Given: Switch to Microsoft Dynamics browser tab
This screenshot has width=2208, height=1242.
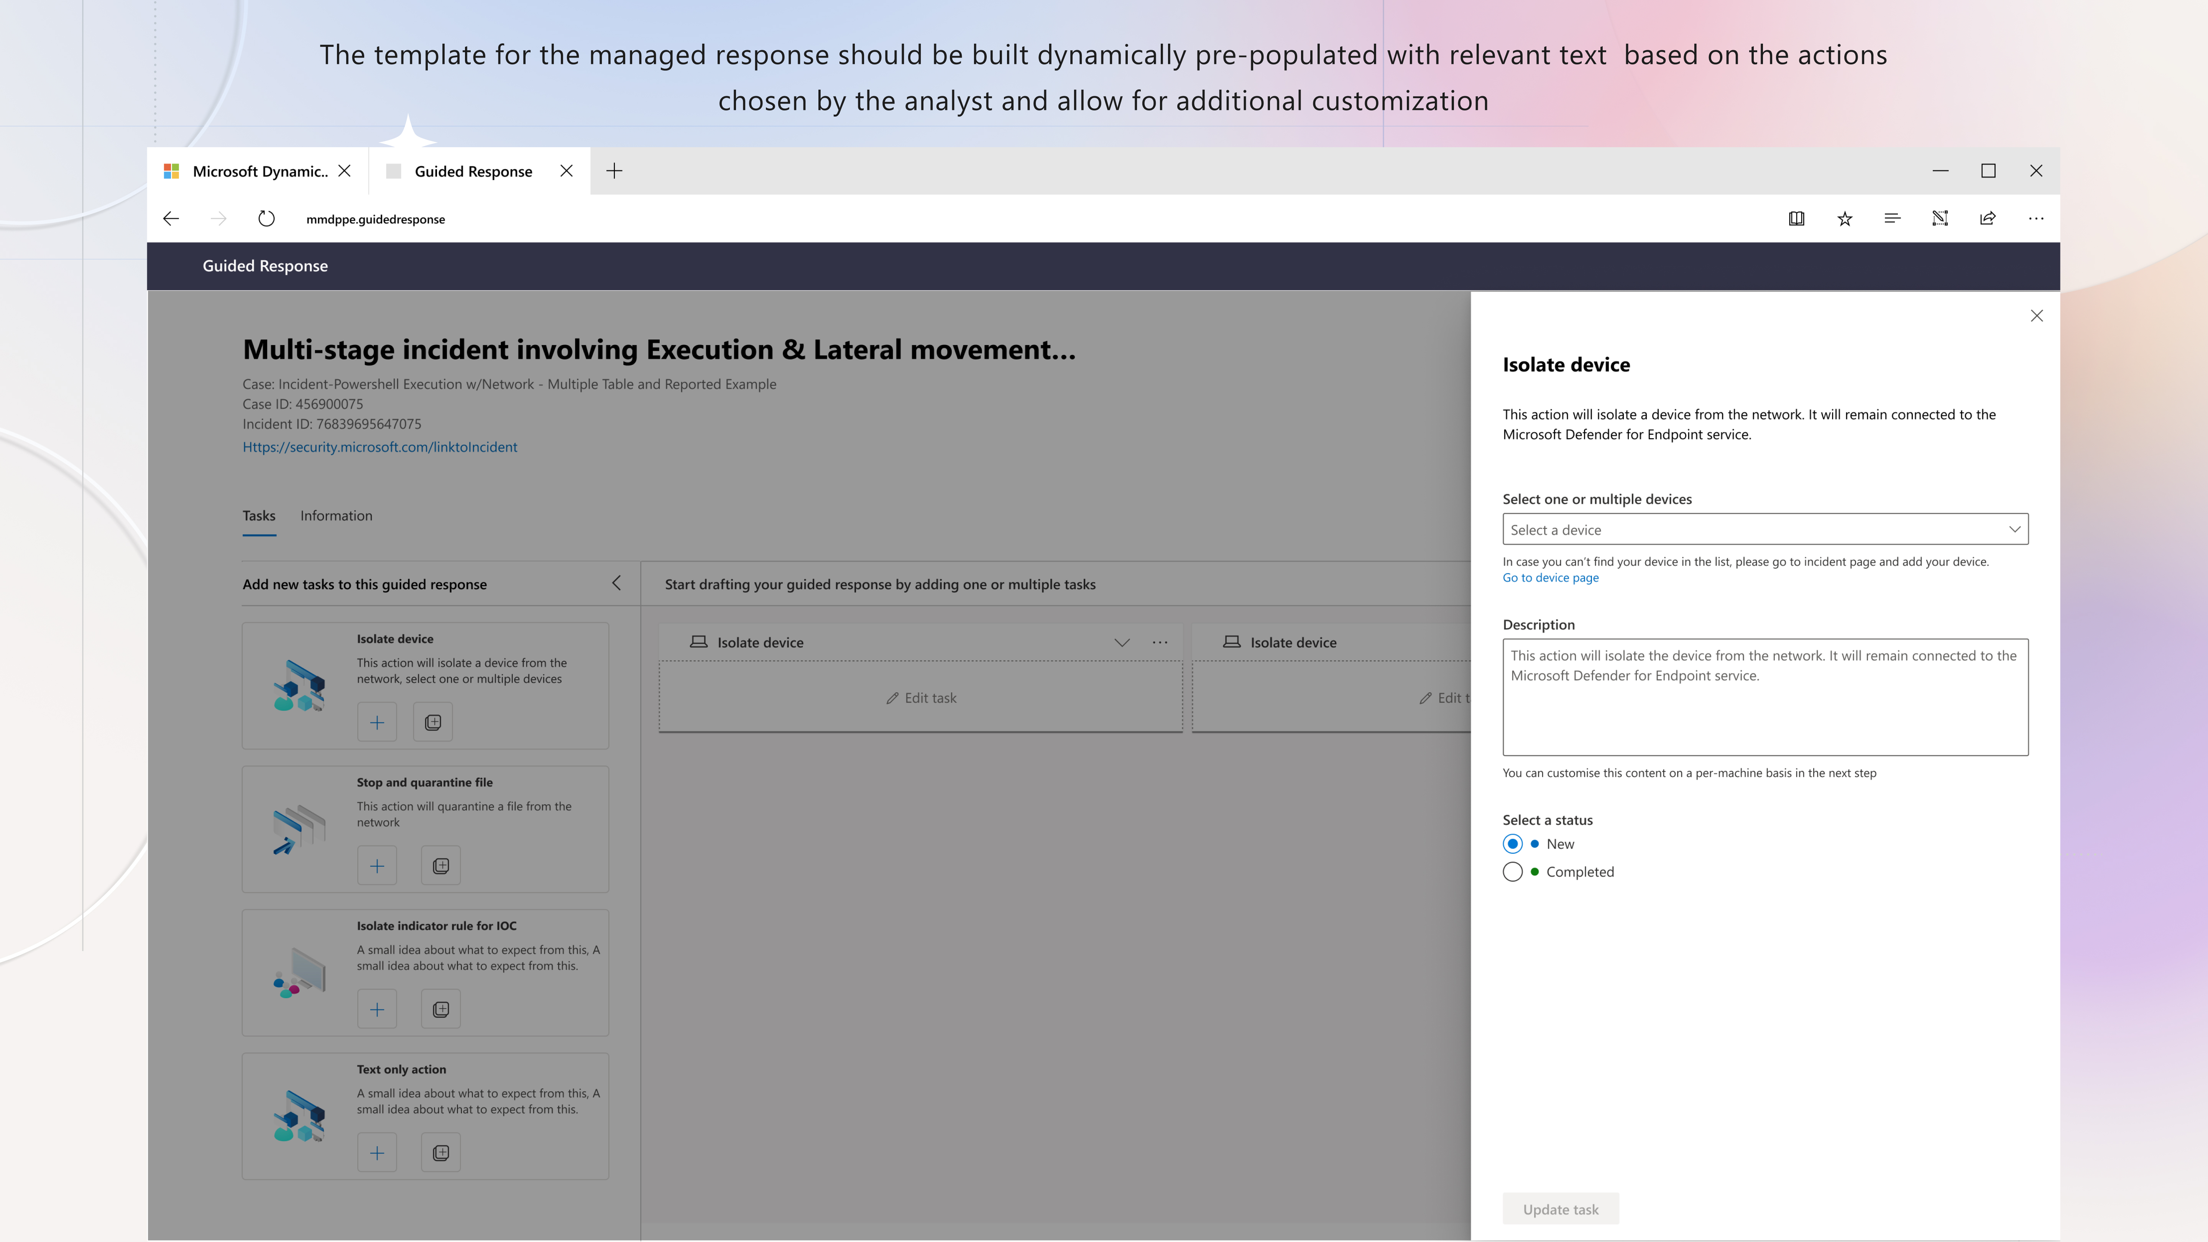Looking at the screenshot, I should tap(257, 171).
